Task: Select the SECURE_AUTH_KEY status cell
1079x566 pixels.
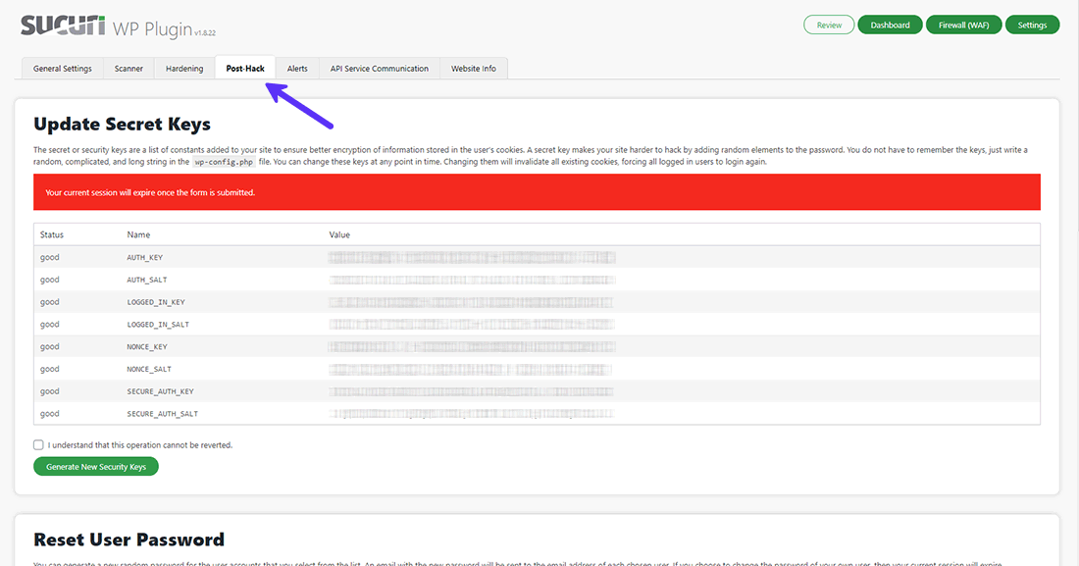Action: 49,390
